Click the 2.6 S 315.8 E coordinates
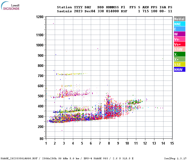Viewport: 187px width, 160px height. pyautogui.click(x=123, y=158)
